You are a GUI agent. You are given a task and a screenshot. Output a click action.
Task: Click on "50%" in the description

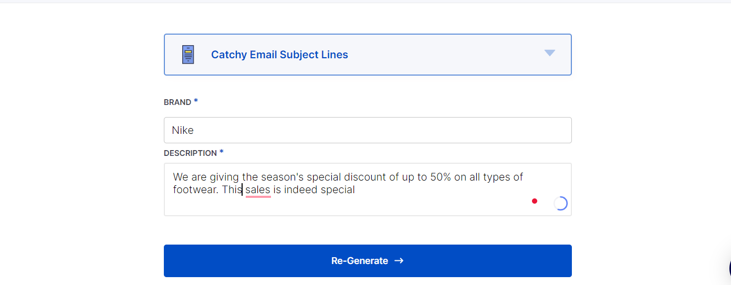(441, 177)
